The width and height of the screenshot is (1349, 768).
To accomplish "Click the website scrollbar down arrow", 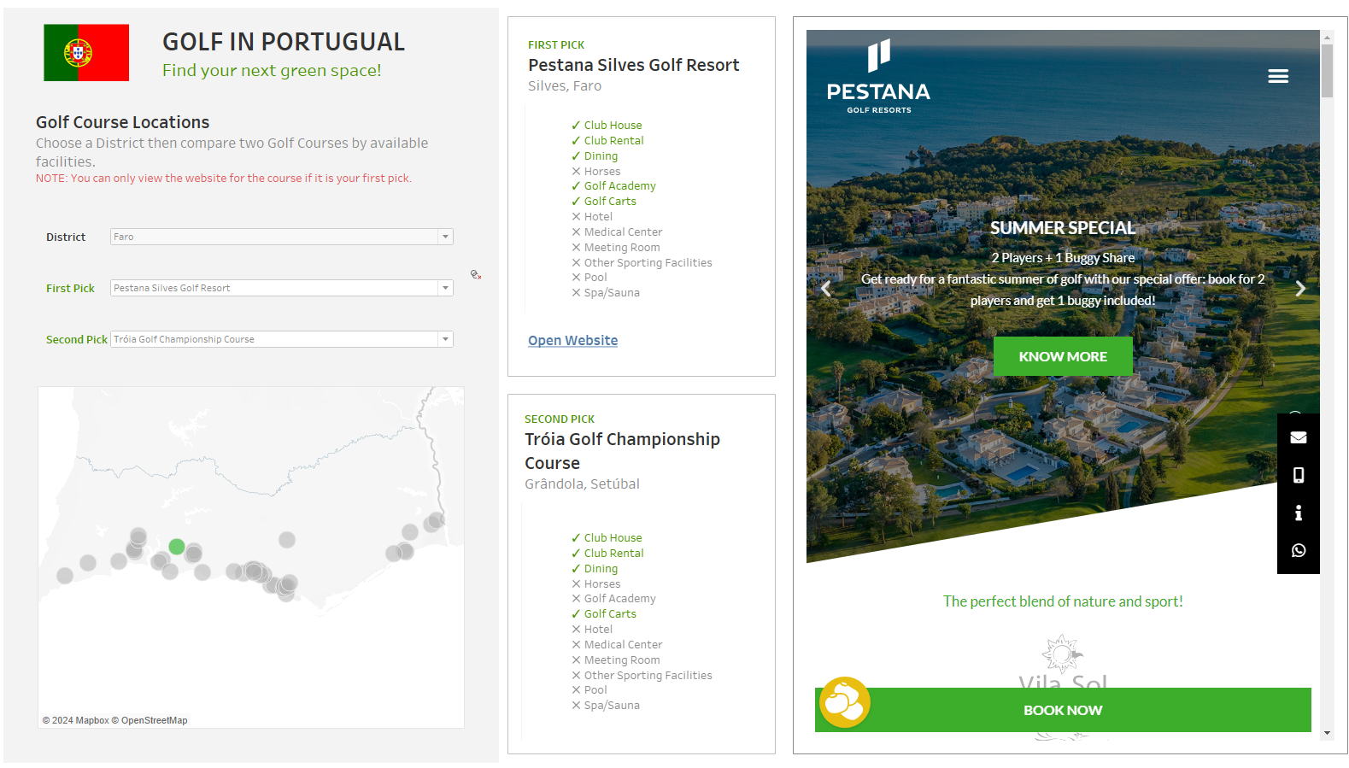I will pyautogui.click(x=1327, y=733).
